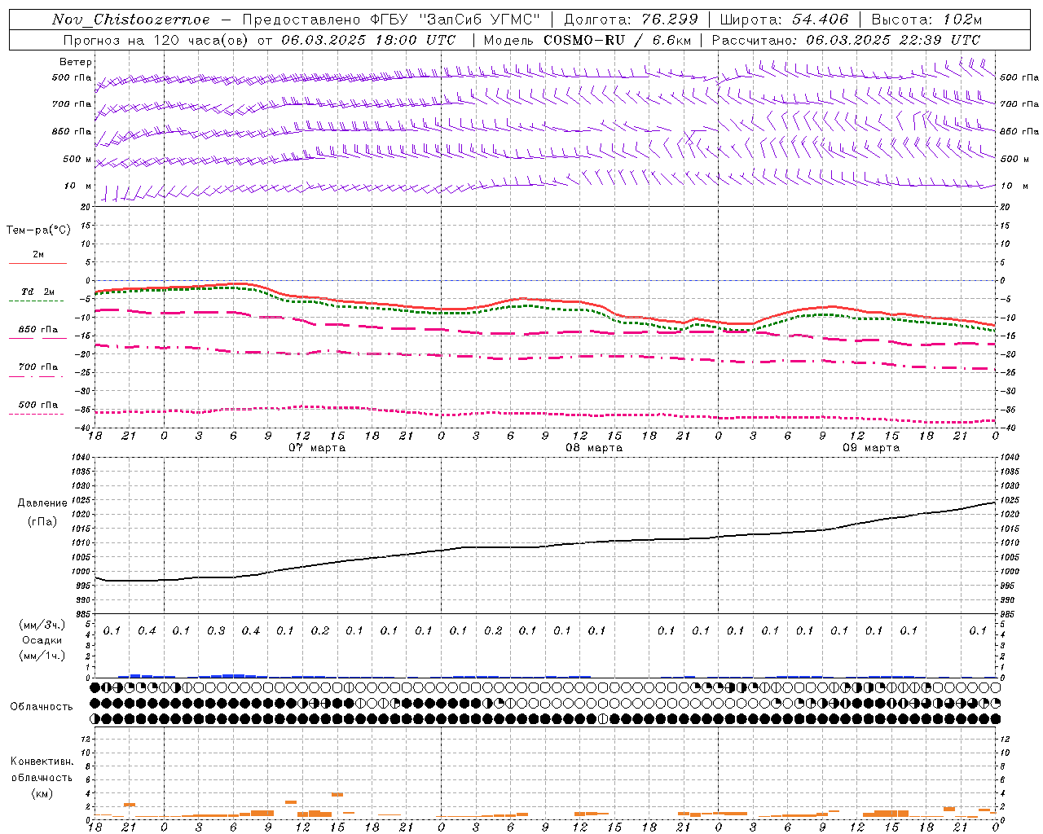Click the 700 гПа temperature legend entry
Viewport: 1043px width, 834px height.
(38, 367)
